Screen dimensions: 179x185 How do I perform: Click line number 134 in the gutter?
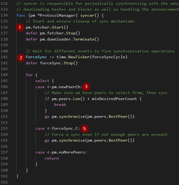[x=4, y=15]
